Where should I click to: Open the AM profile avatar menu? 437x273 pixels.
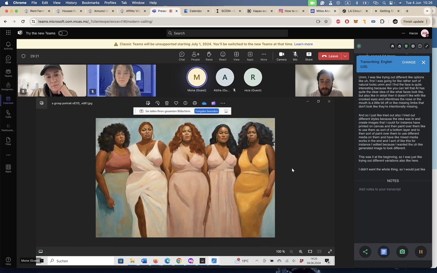pyautogui.click(x=424, y=33)
